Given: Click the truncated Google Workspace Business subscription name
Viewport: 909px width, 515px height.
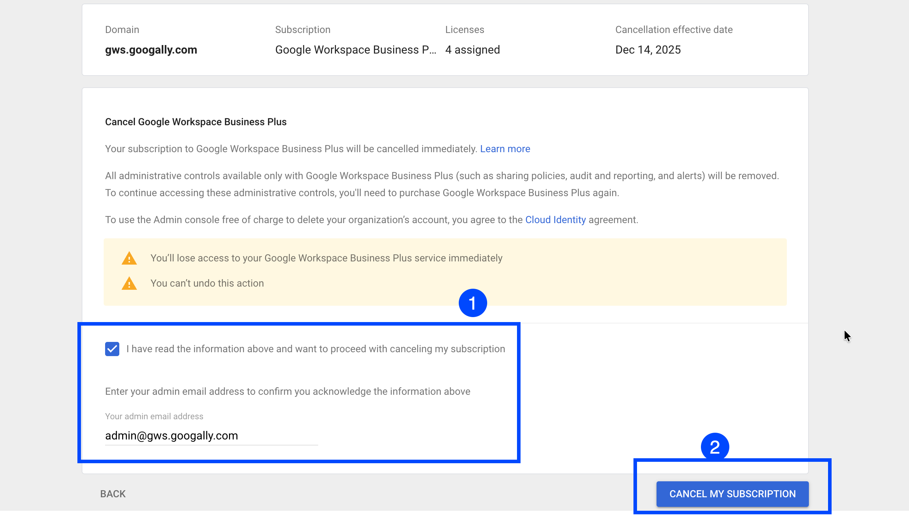Looking at the screenshot, I should (x=355, y=50).
